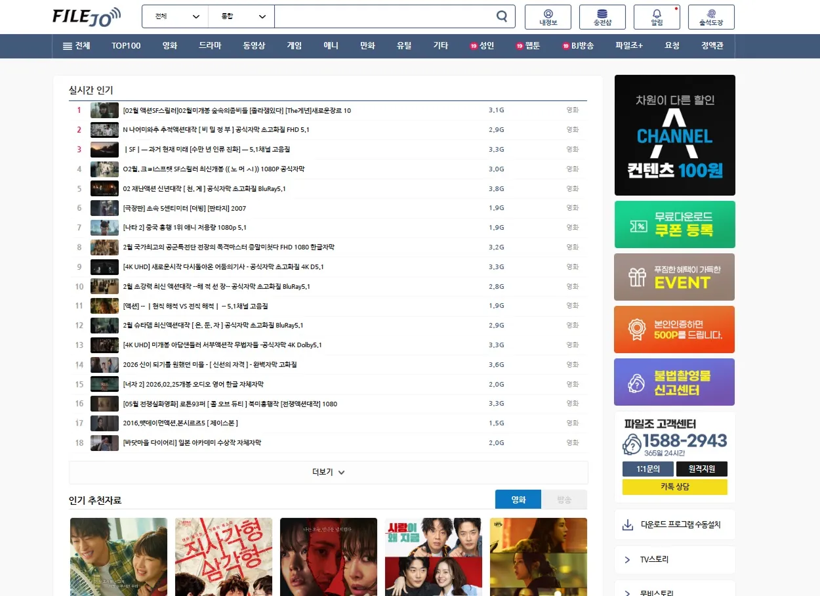Open the 드라마 menu item
Viewport: 820px width, 596px height.
point(210,46)
